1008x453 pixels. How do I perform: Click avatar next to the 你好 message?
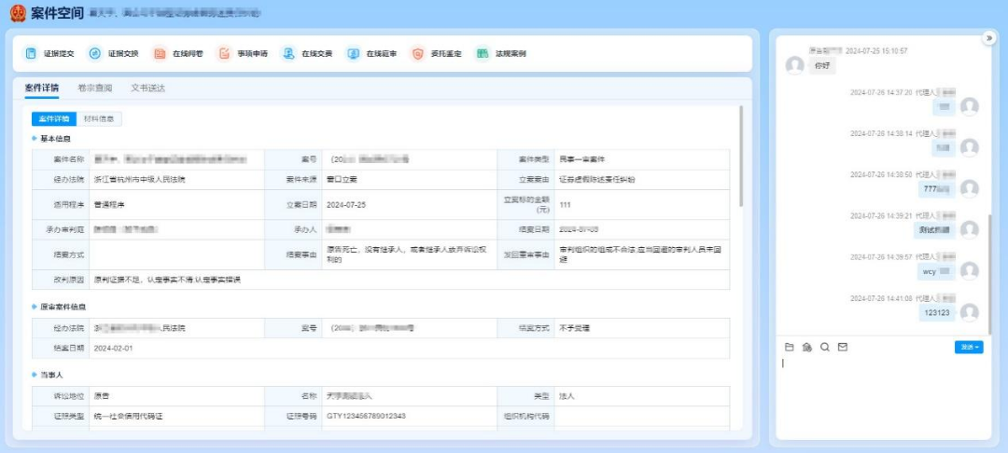click(795, 65)
